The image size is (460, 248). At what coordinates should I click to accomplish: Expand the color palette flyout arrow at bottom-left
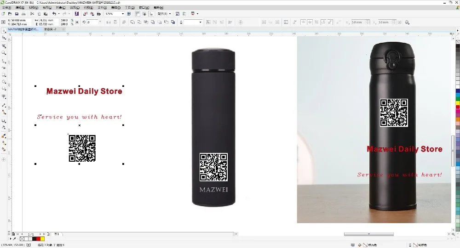(x=11, y=239)
